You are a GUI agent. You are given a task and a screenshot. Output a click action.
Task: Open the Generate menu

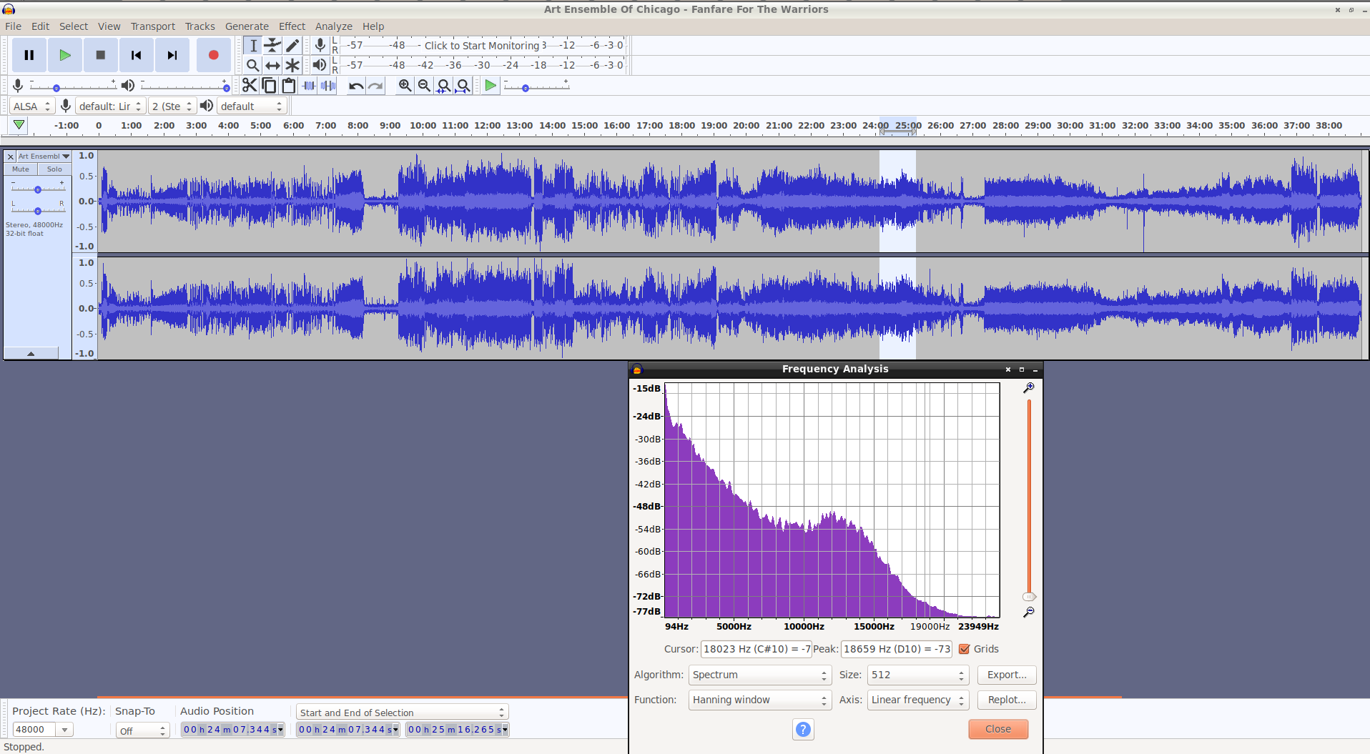coord(247,26)
